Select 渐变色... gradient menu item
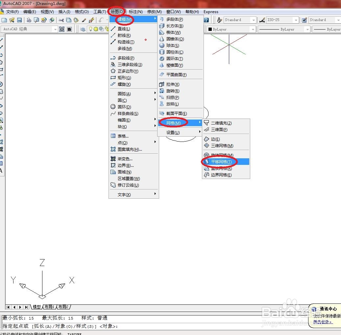 (134, 159)
